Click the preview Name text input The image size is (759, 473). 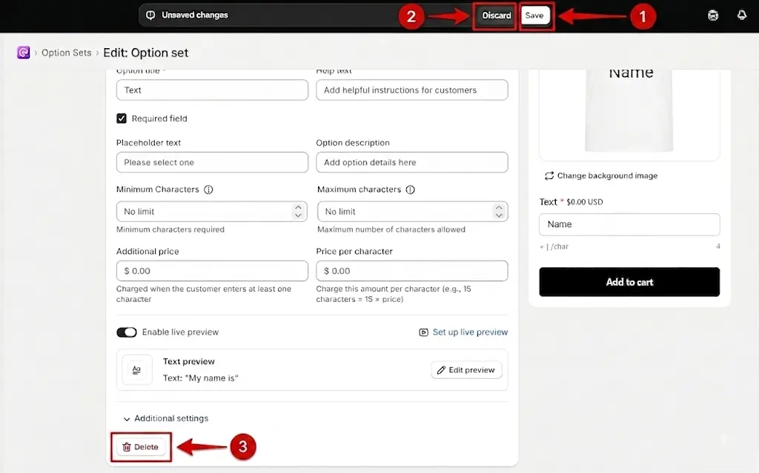coord(629,224)
